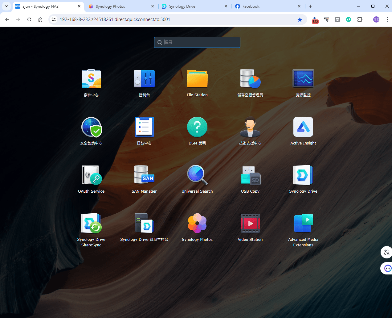Go forward with the forward arrow
The image size is (392, 318).
click(18, 19)
